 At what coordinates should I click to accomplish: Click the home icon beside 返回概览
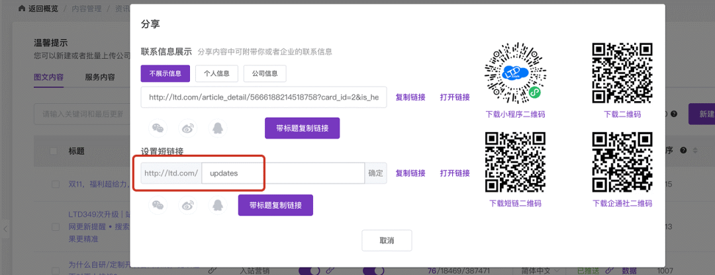(22, 9)
